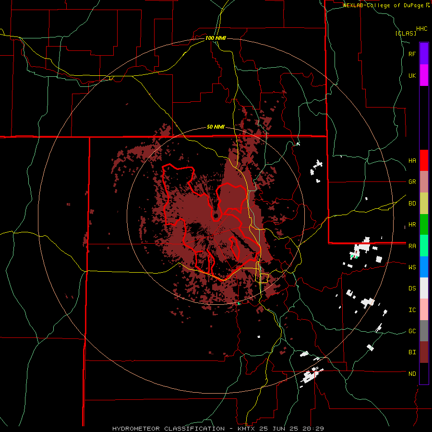The height and width of the screenshot is (432, 432).
Task: Click the 'GC' legend label
Action: 412,331
